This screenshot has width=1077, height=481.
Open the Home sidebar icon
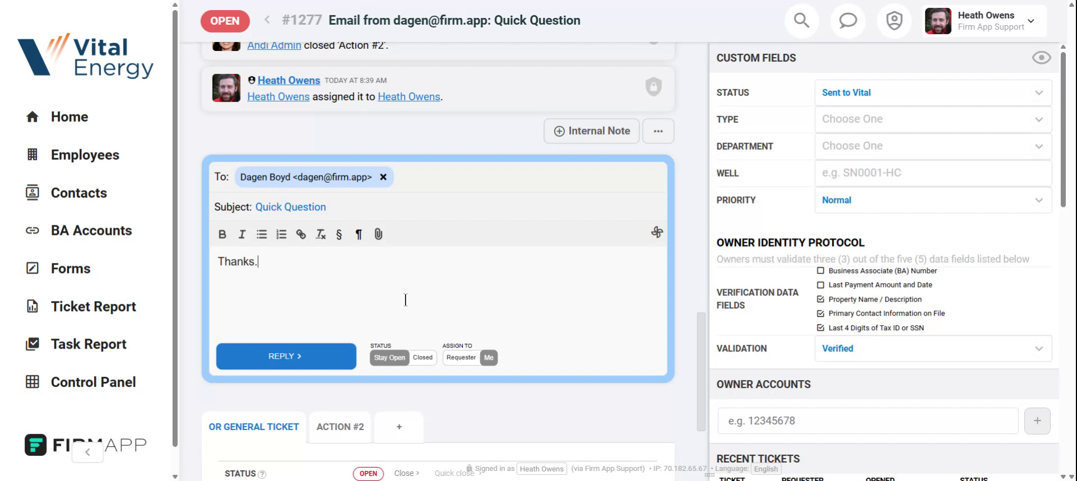[x=33, y=117]
